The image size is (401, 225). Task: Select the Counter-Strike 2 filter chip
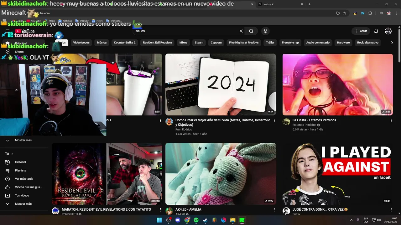[x=125, y=42]
